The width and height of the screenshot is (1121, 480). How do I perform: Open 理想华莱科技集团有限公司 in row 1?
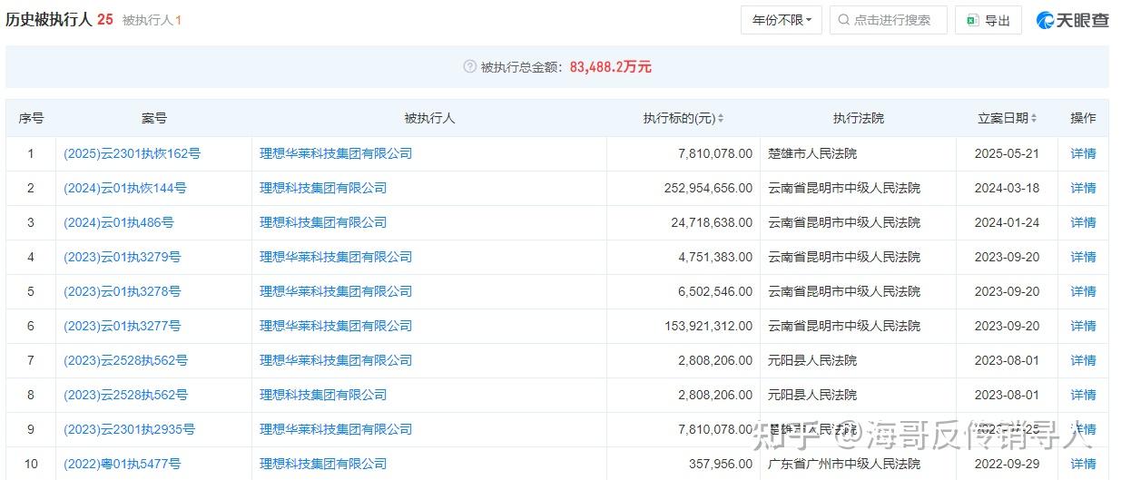point(336,153)
